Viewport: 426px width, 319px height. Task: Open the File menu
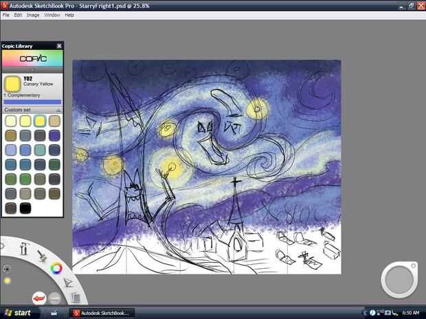tap(6, 15)
